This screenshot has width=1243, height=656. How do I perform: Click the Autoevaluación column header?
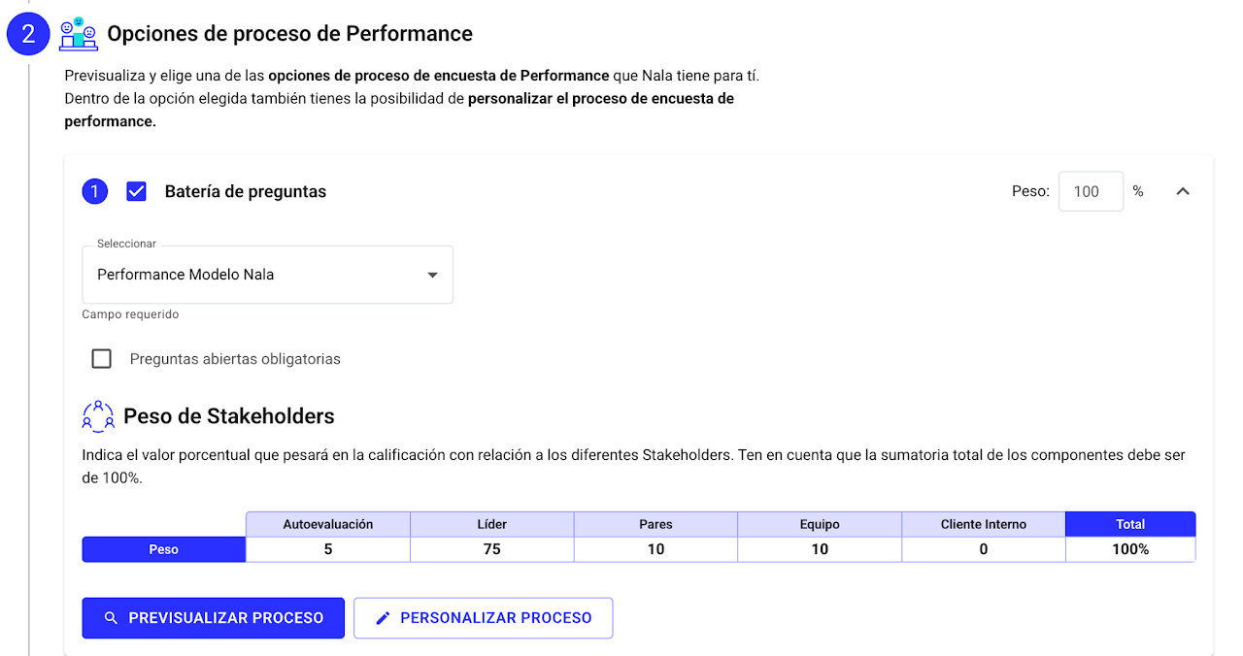328,524
